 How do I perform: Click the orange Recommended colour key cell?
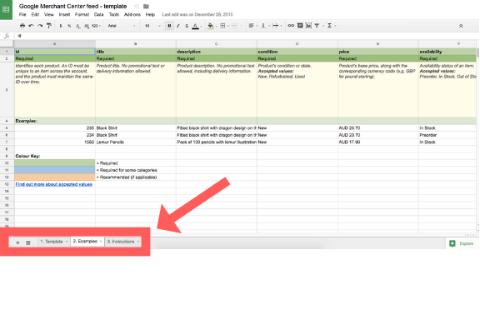click(55, 177)
